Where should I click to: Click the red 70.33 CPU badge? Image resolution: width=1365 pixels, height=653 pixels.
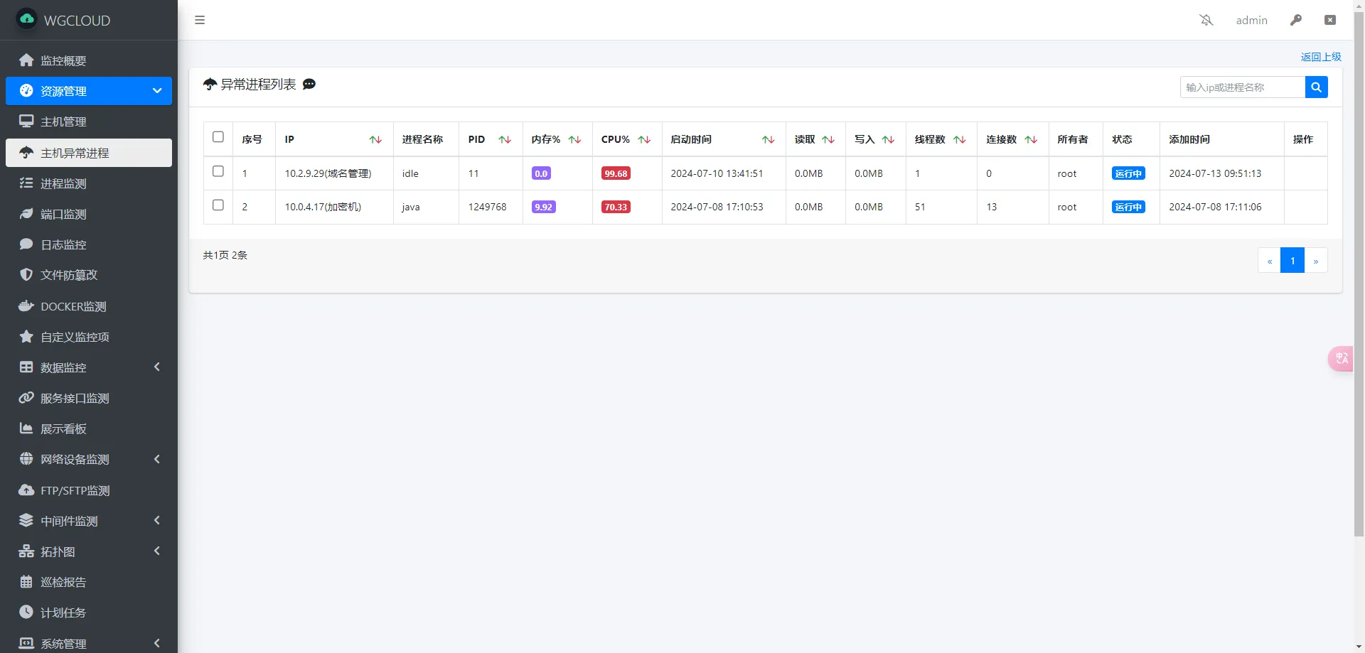point(616,207)
